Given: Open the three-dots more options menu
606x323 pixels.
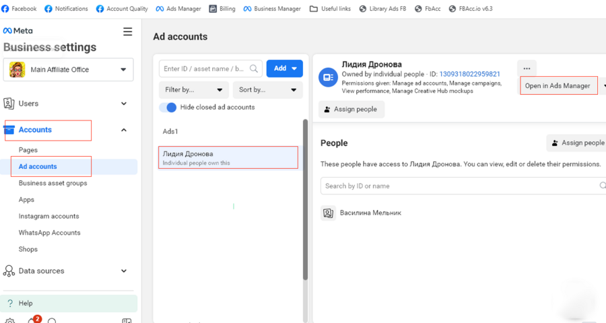Looking at the screenshot, I should click(x=527, y=69).
